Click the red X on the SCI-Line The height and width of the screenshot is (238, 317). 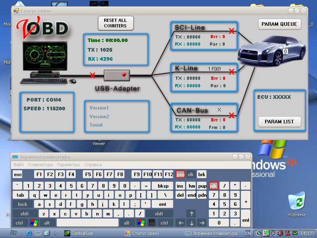[x=232, y=31]
